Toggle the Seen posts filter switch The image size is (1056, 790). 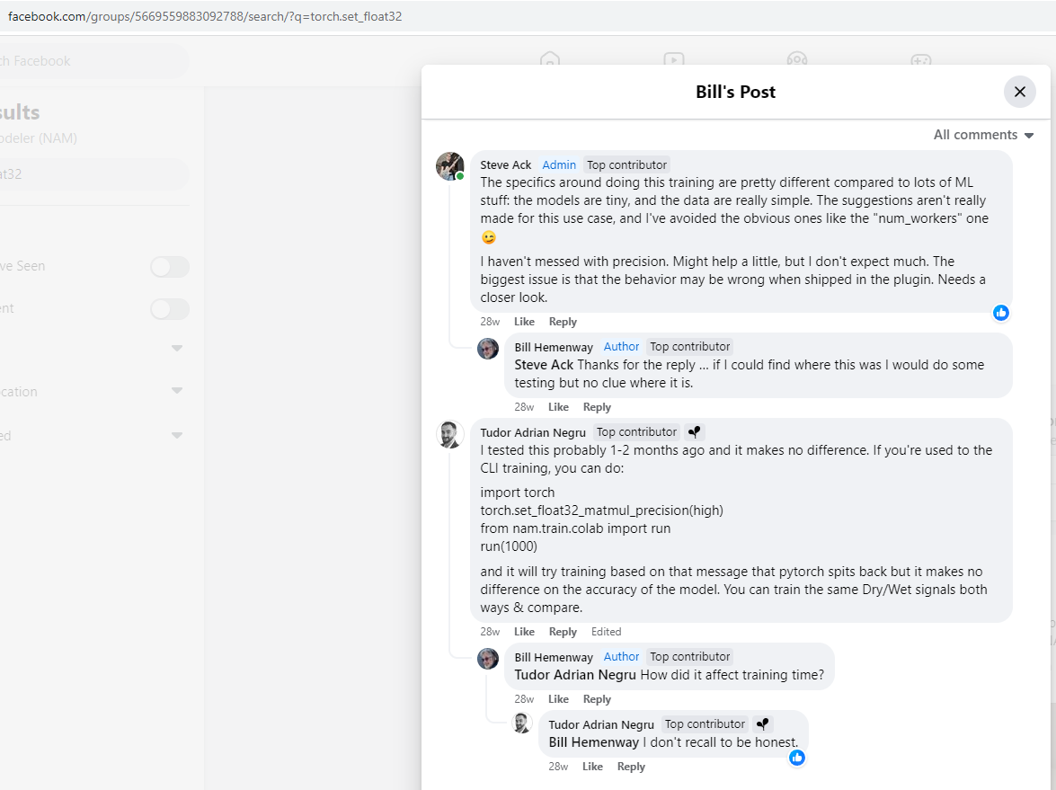[170, 267]
